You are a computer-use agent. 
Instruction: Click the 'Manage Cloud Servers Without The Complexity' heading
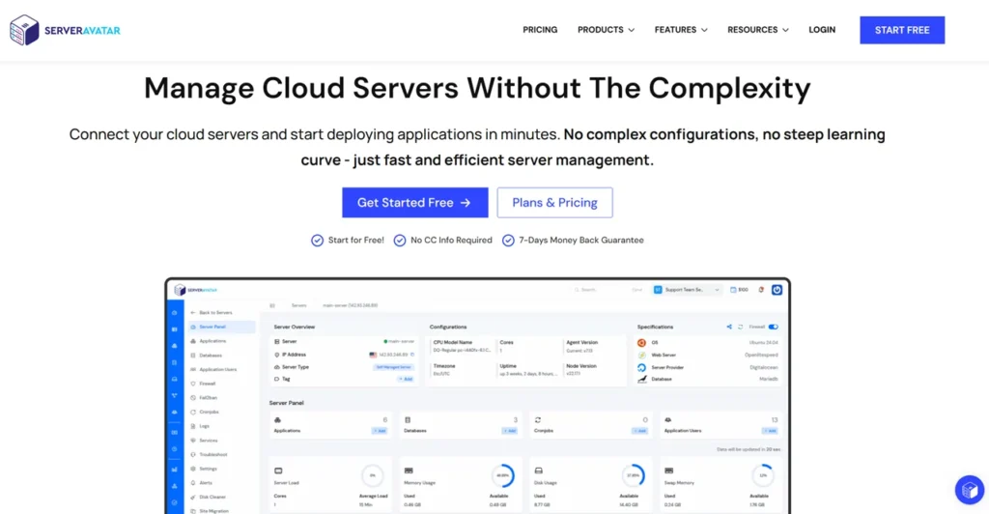point(477,88)
